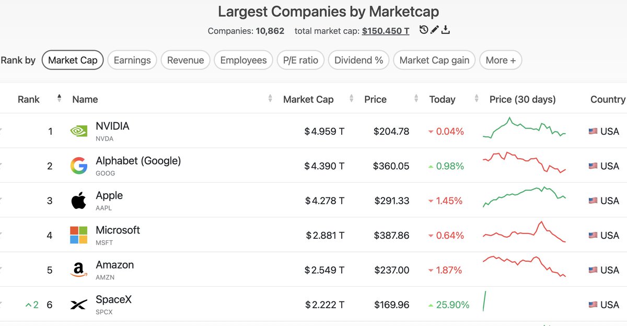Rank by P/E ratio
This screenshot has width=627, height=326.
[x=300, y=60]
